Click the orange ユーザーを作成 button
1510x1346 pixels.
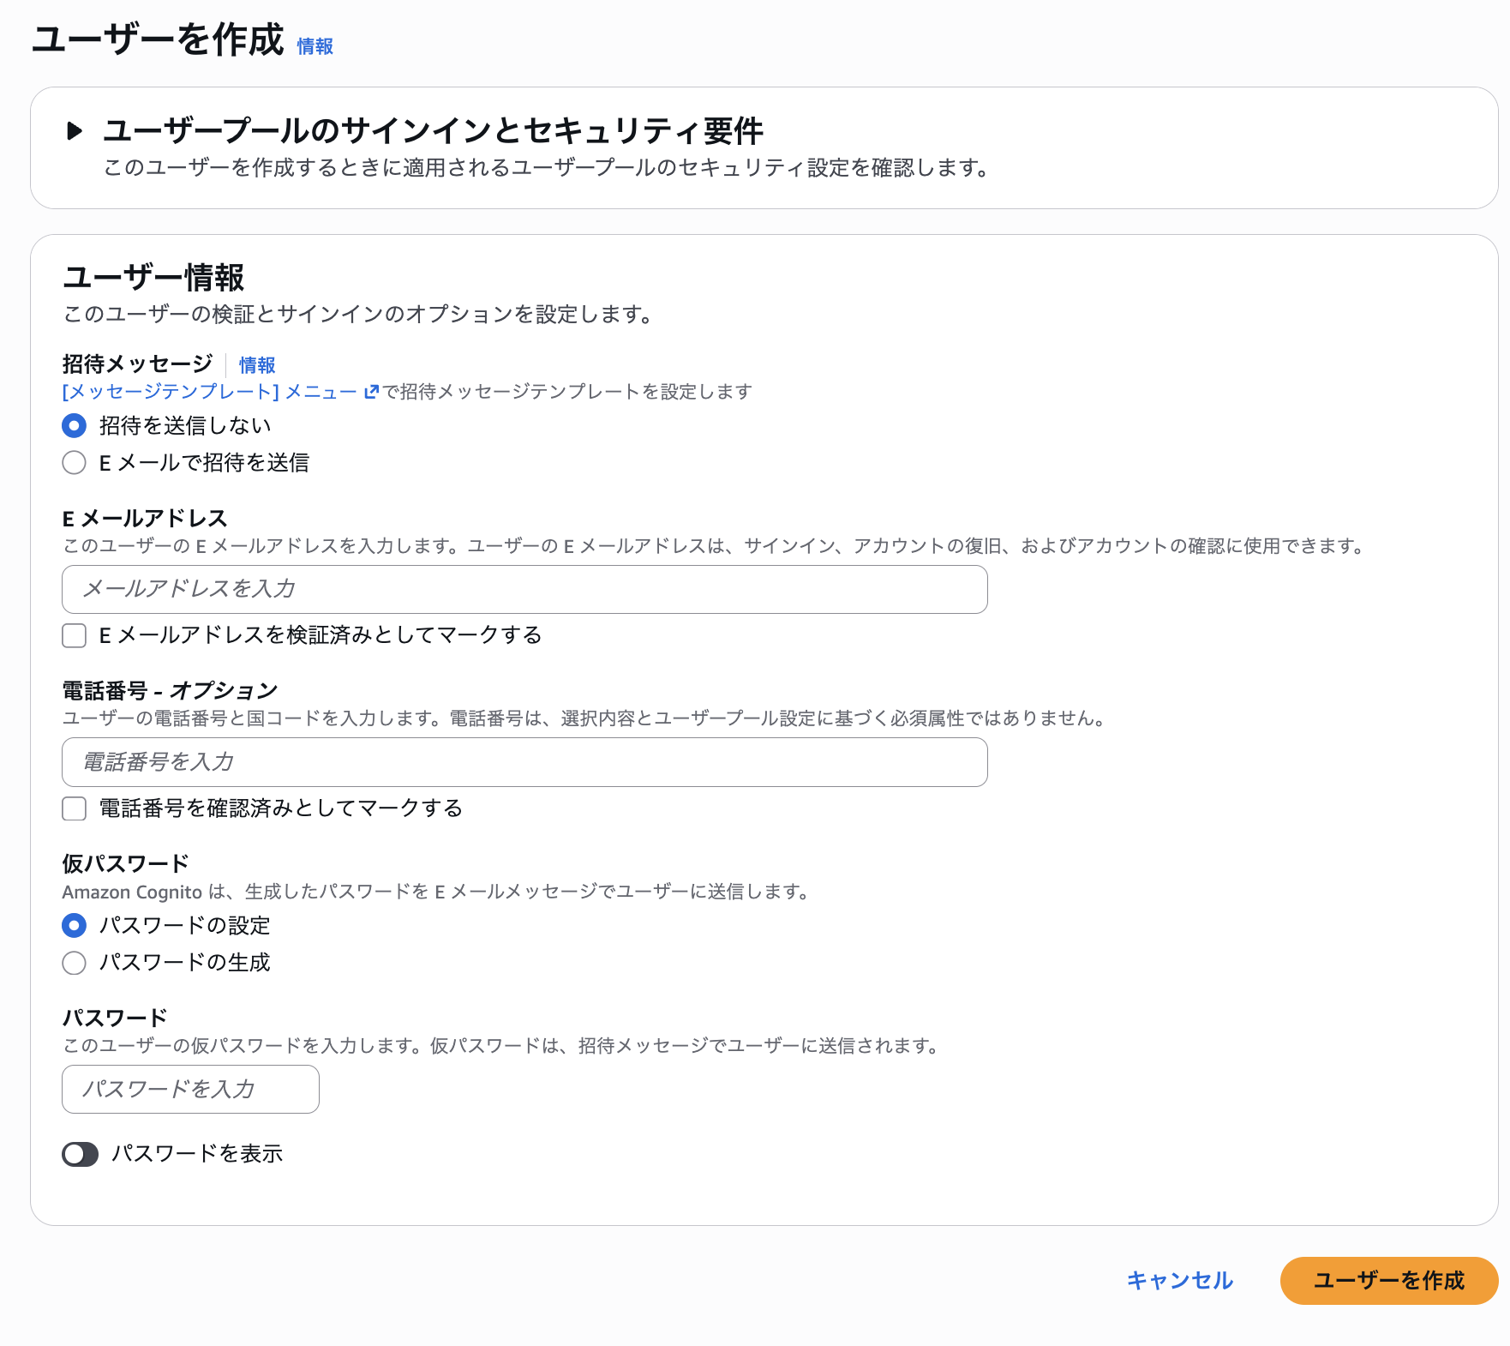[1389, 1281]
